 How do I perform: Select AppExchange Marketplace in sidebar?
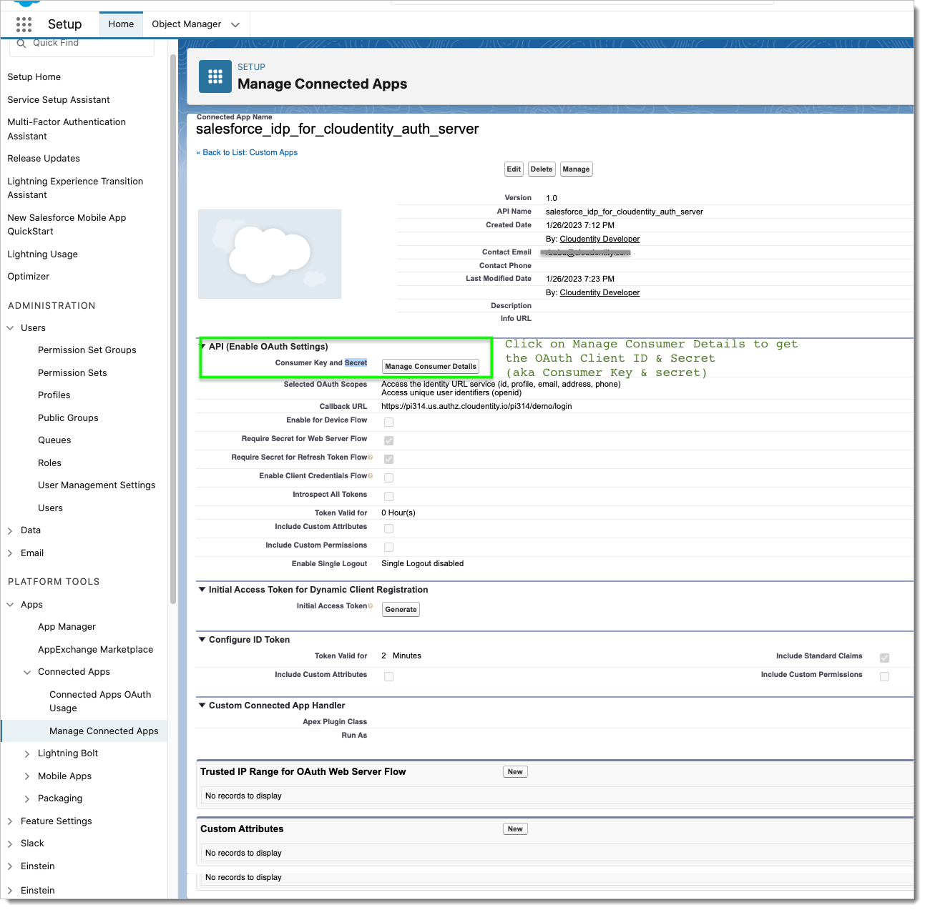tap(95, 650)
